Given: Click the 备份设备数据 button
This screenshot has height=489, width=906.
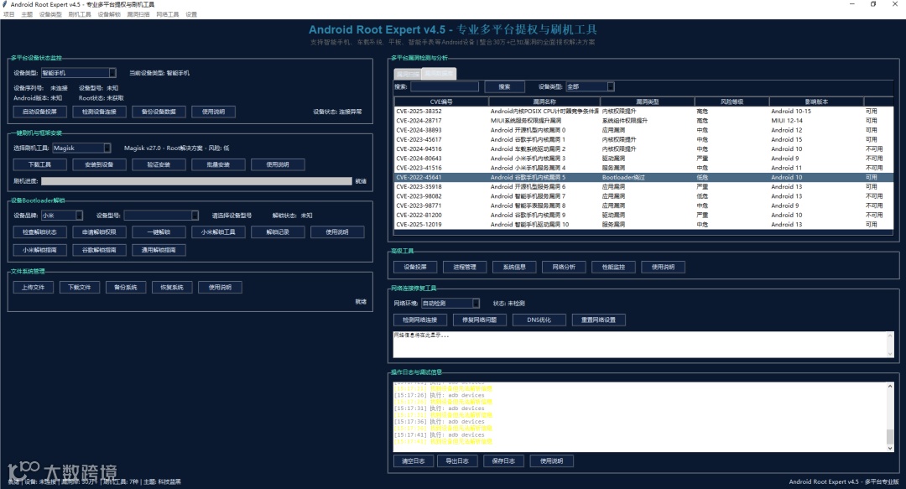Looking at the screenshot, I should tap(159, 112).
